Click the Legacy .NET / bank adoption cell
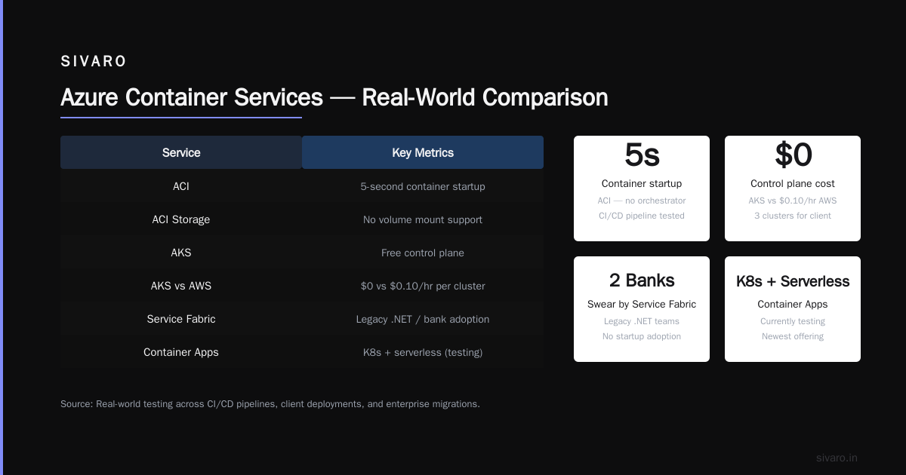This screenshot has width=906, height=475. point(423,319)
